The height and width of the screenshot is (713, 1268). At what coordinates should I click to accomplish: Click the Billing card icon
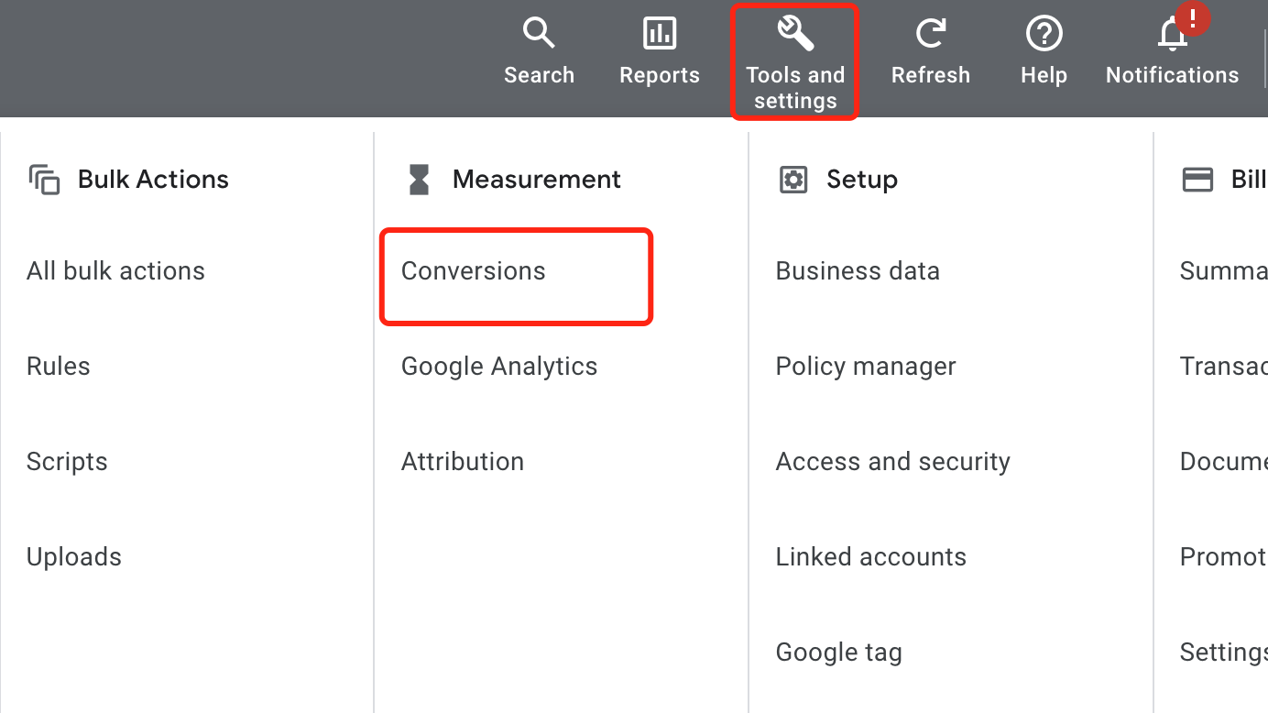coord(1197,180)
